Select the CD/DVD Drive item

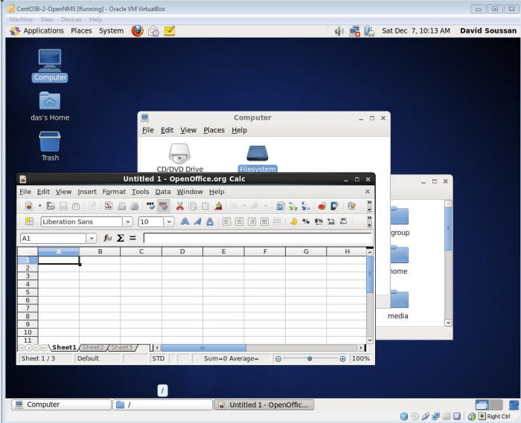pos(180,158)
